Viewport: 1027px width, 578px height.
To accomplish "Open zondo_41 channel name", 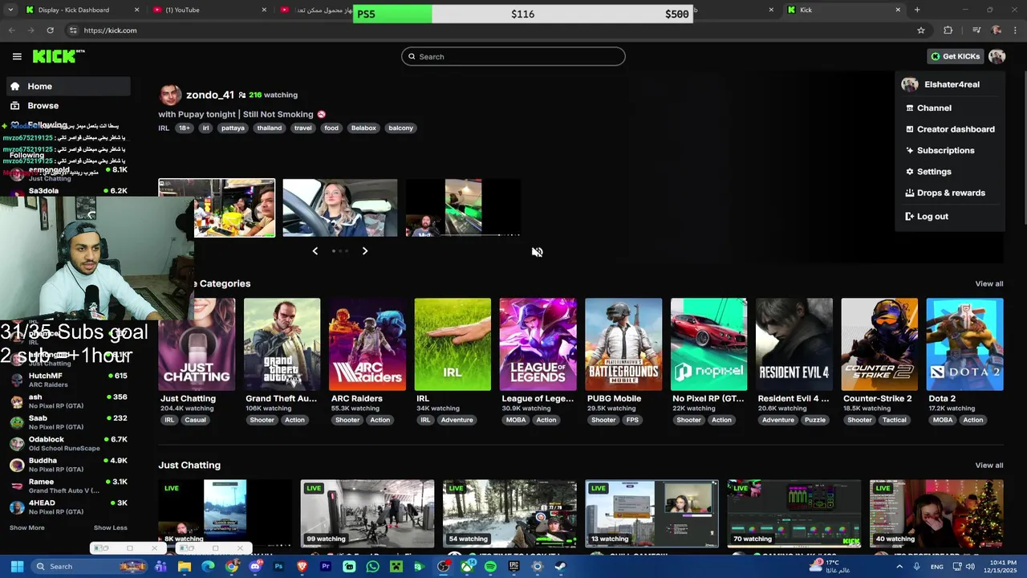I will point(210,95).
